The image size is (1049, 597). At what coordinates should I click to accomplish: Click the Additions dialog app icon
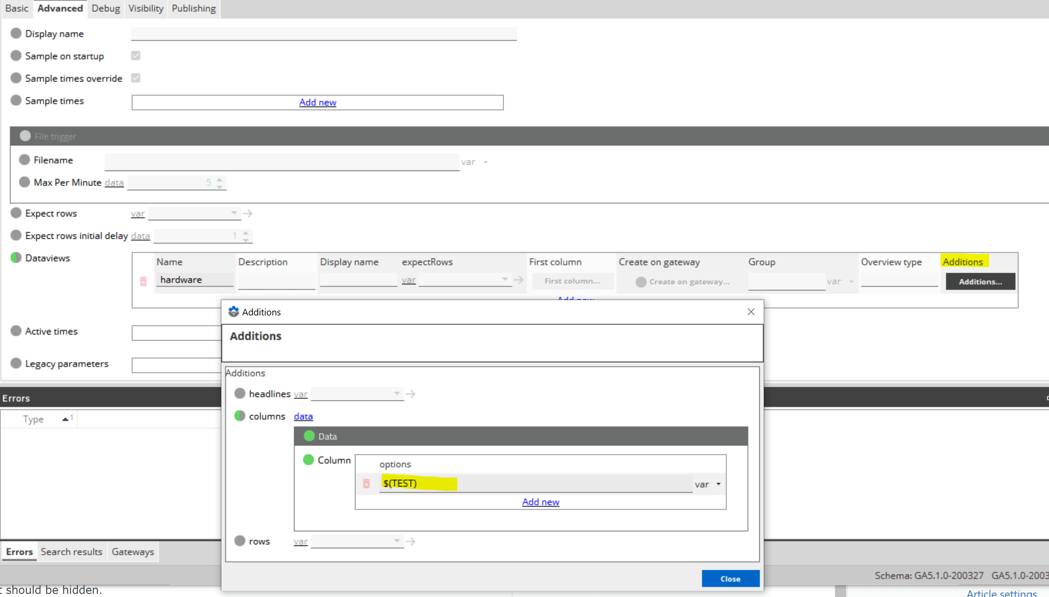click(x=233, y=312)
